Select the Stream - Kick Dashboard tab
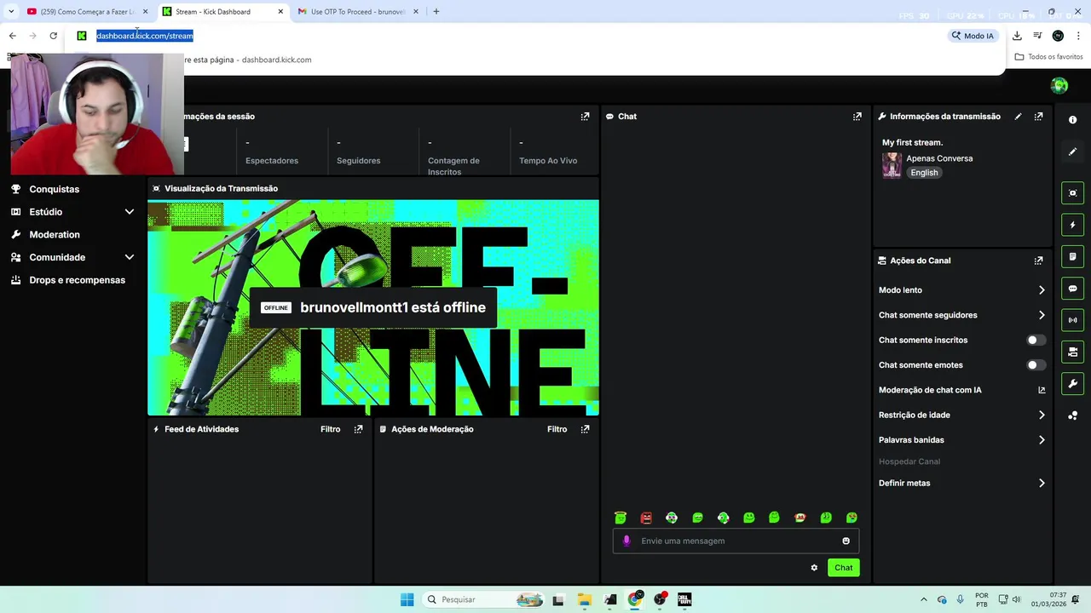Screen dimensions: 1091x613 tap(223, 12)
